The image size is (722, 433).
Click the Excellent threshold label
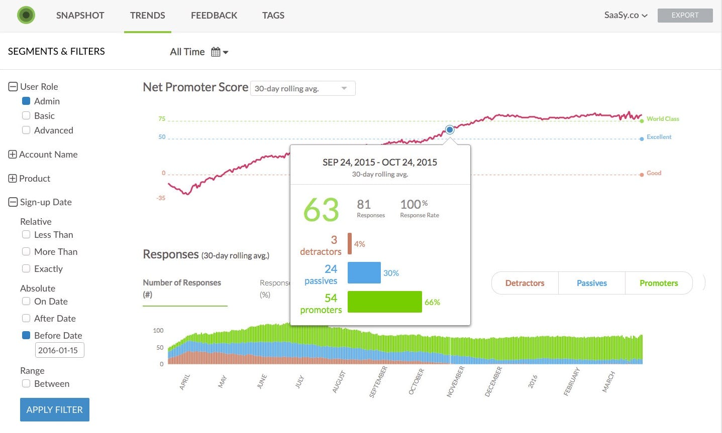659,137
